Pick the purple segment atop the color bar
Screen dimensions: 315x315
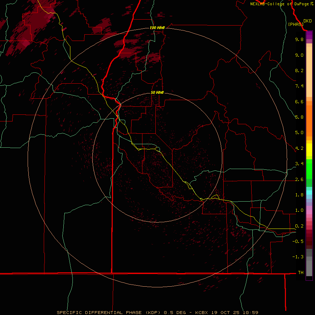point(309,35)
